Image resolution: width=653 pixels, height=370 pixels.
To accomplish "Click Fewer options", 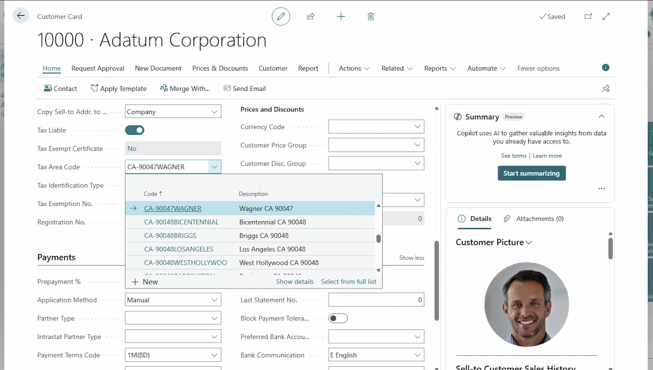I will click(538, 68).
